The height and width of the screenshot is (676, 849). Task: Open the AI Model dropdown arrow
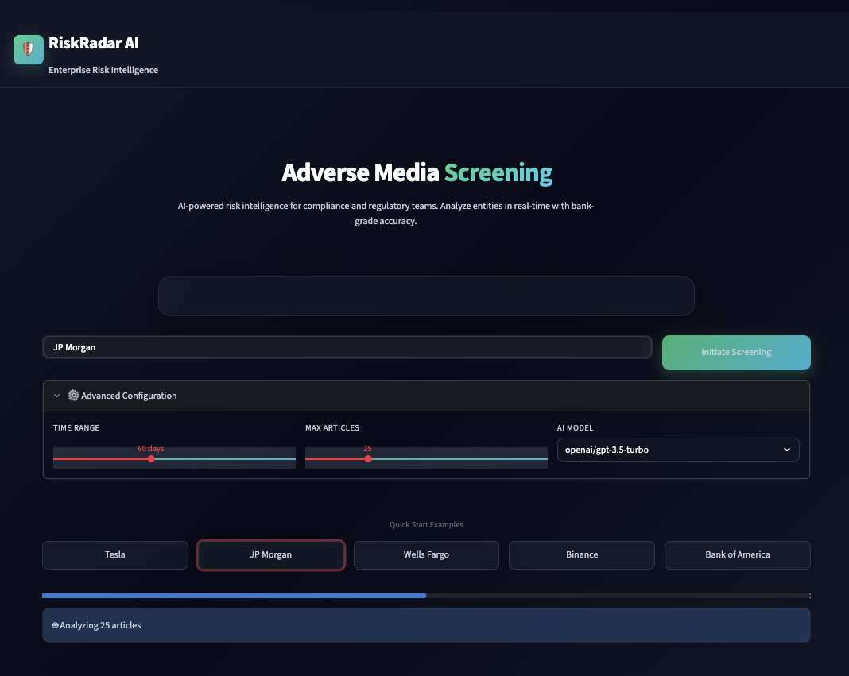787,450
